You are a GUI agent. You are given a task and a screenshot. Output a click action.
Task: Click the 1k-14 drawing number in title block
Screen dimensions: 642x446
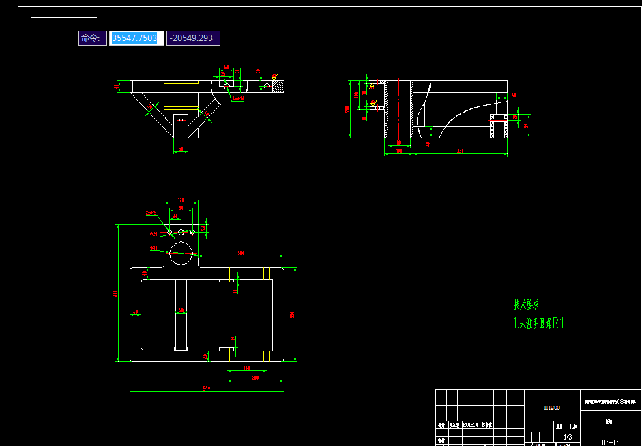coord(611,443)
